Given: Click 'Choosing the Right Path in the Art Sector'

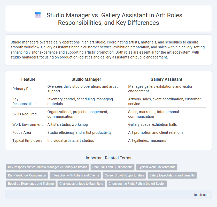Looking at the screenshot, I should click(x=137, y=183).
